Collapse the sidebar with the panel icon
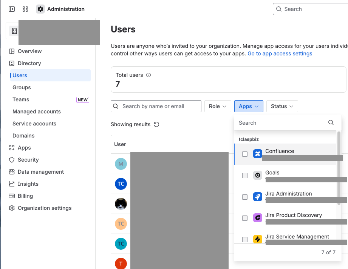The height and width of the screenshot is (269, 348). [12, 9]
